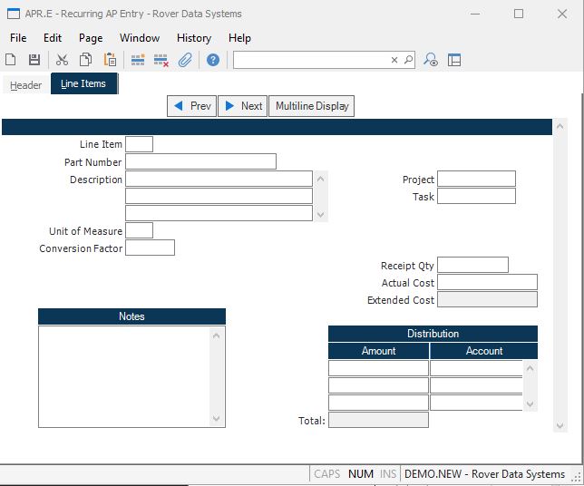Viewport: 584px width, 486px height.
Task: Click the Delete row toolbar icon
Action: [x=161, y=60]
